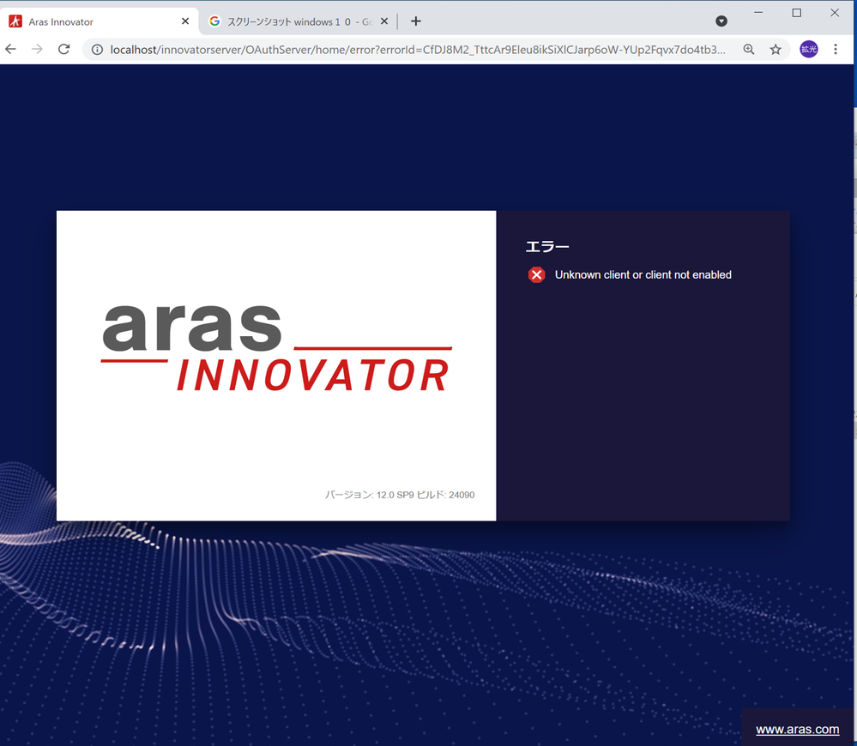857x746 pixels.
Task: Bookmark this page with the star icon
Action: [776, 50]
